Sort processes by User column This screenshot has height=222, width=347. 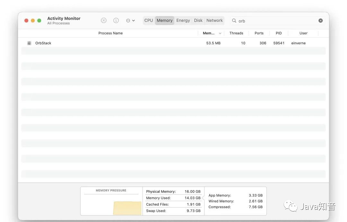pos(303,33)
